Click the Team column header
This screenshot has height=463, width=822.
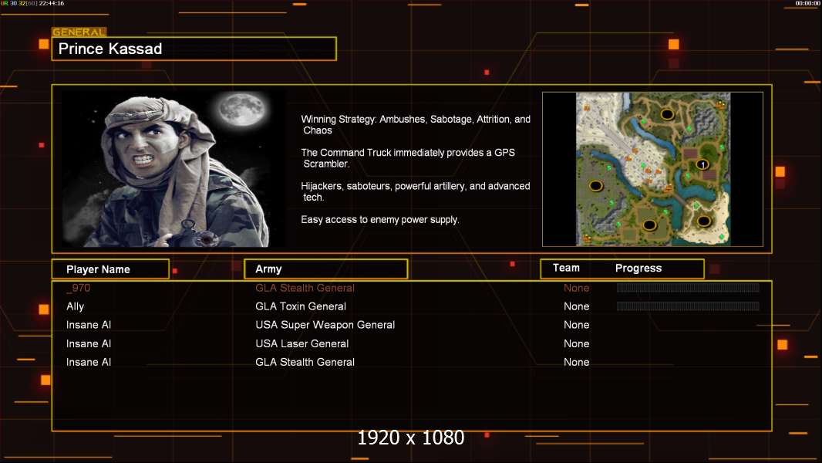(566, 268)
